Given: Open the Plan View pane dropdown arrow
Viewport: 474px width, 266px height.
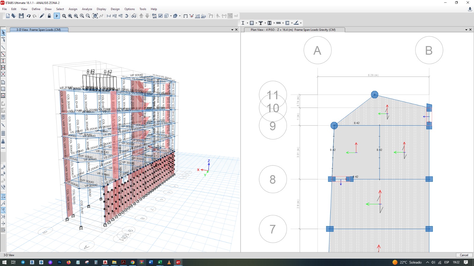Looking at the screenshot, I should point(466,30).
